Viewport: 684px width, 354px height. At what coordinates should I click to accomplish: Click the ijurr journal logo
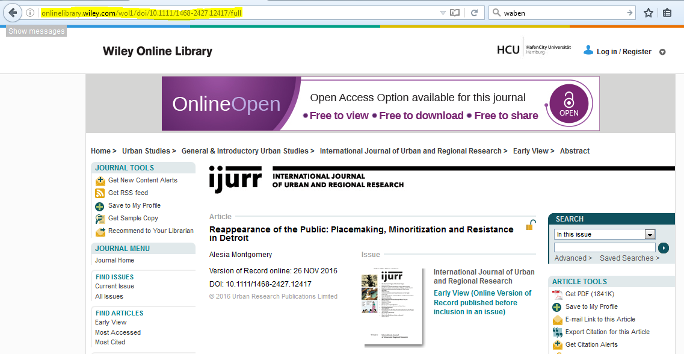click(x=235, y=179)
